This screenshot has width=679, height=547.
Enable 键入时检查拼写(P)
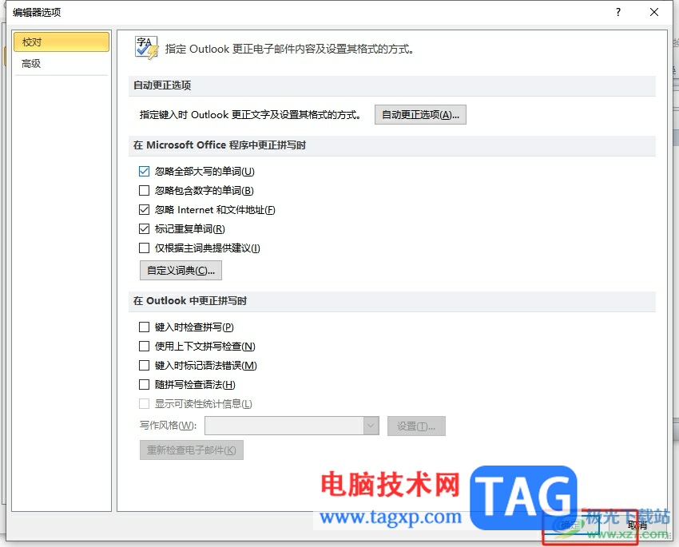pyautogui.click(x=145, y=327)
